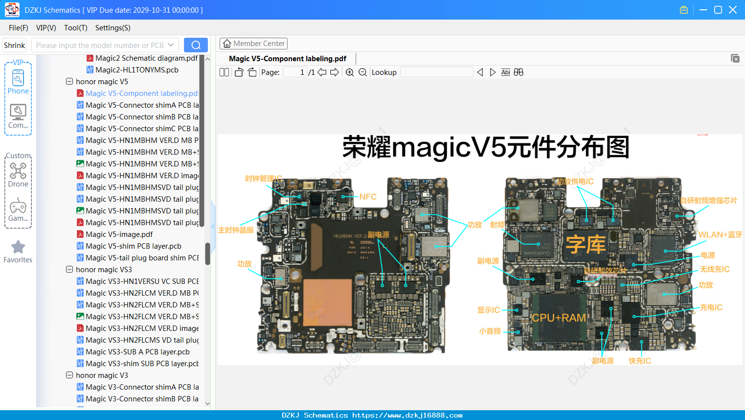Open the Favorites star
The image size is (745, 420).
[18, 252]
